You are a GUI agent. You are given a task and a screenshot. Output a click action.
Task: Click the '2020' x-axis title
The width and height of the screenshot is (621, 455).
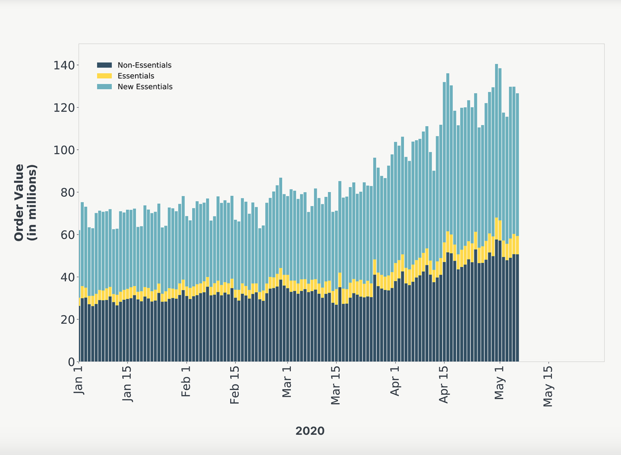310,431
